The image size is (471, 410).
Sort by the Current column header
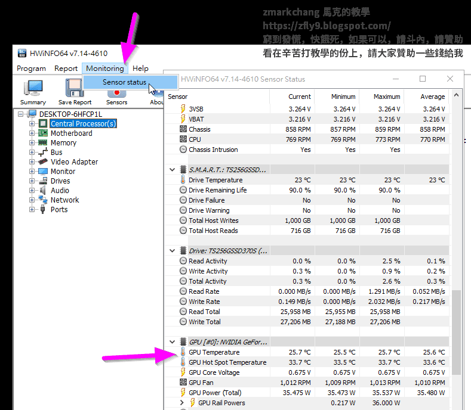(293, 97)
